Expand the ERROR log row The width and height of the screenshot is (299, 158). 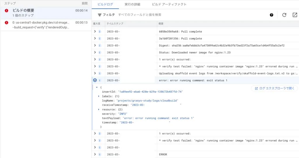tap(95, 155)
